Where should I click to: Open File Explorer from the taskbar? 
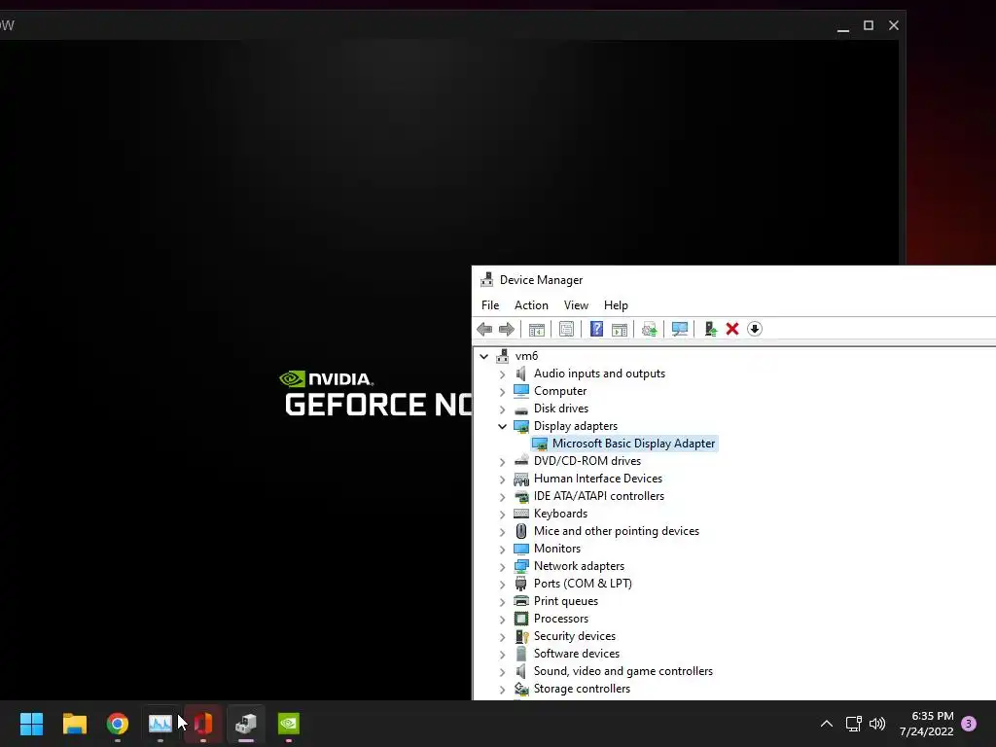[x=74, y=724]
